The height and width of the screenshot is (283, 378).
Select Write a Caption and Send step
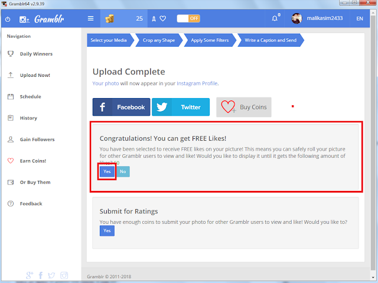coord(271,40)
